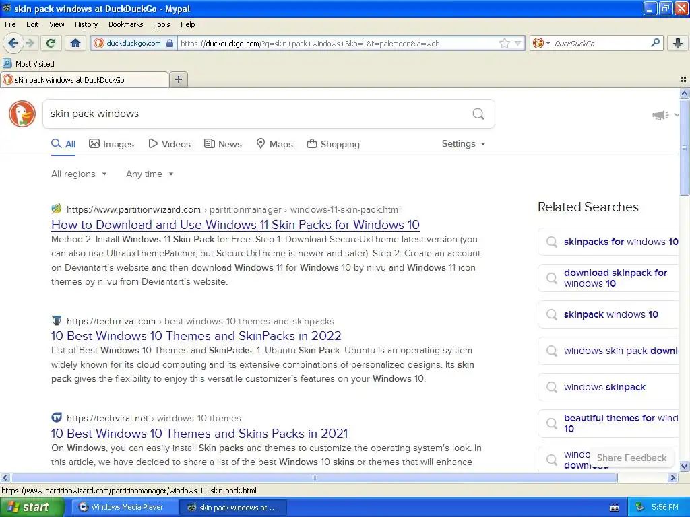Click the horizontal scrollbar right arrow

[672, 477]
